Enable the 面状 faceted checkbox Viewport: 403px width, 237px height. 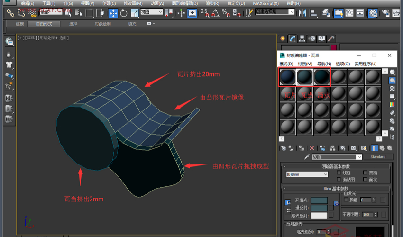pos(365,179)
